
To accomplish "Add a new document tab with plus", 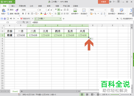I will coord(64,19).
